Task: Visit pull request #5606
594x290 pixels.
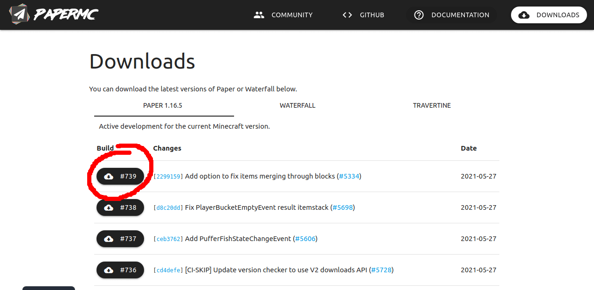Action: click(x=305, y=239)
